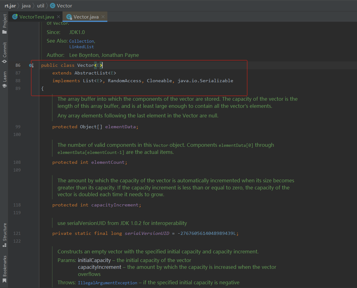
Task: Click the subclasses gutter icon on line 86
Action: (x=31, y=66)
